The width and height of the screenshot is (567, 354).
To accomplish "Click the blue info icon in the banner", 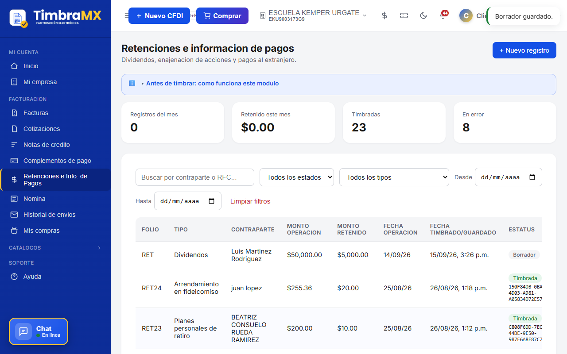I will point(132,83).
